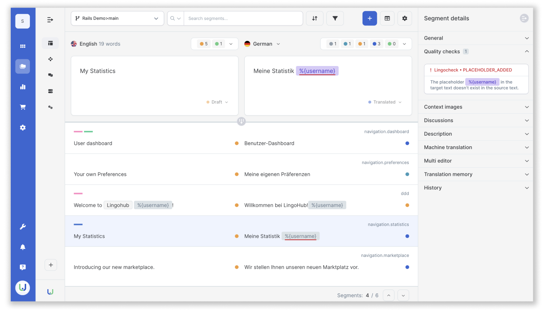Viewport: 544px width, 311px height.
Task: Expand the Translation memory section
Action: pyautogui.click(x=476, y=174)
